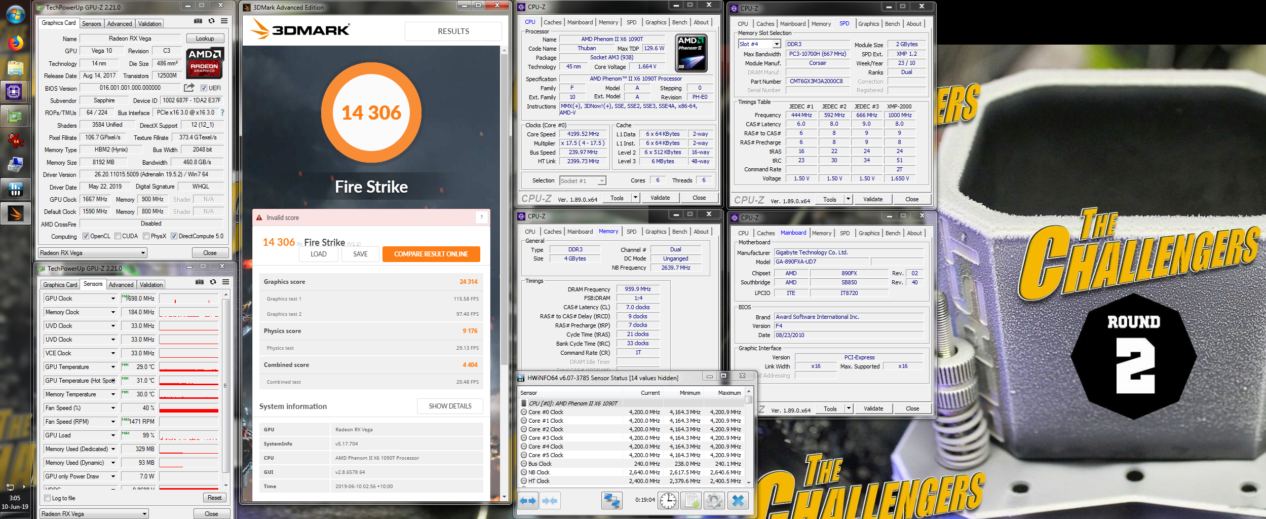Click HWiNFO logging sheet icon
Viewport: 1266px width, 519px height.
tap(691, 501)
